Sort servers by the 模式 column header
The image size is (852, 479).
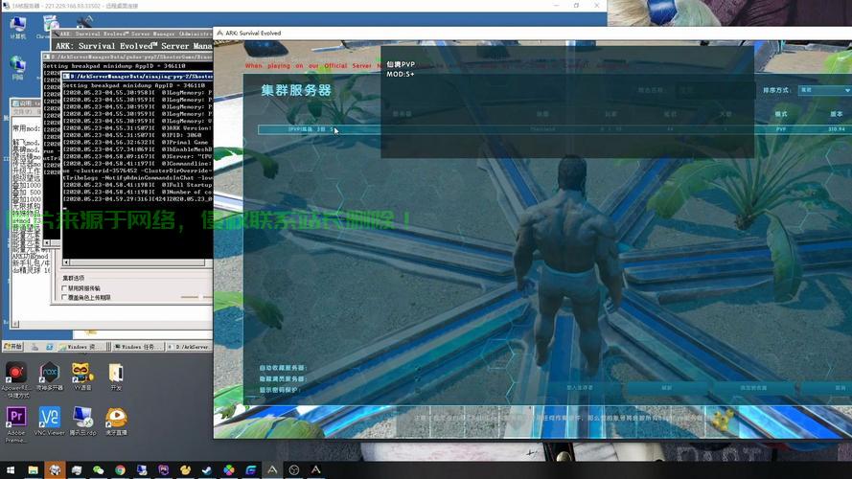coord(781,114)
